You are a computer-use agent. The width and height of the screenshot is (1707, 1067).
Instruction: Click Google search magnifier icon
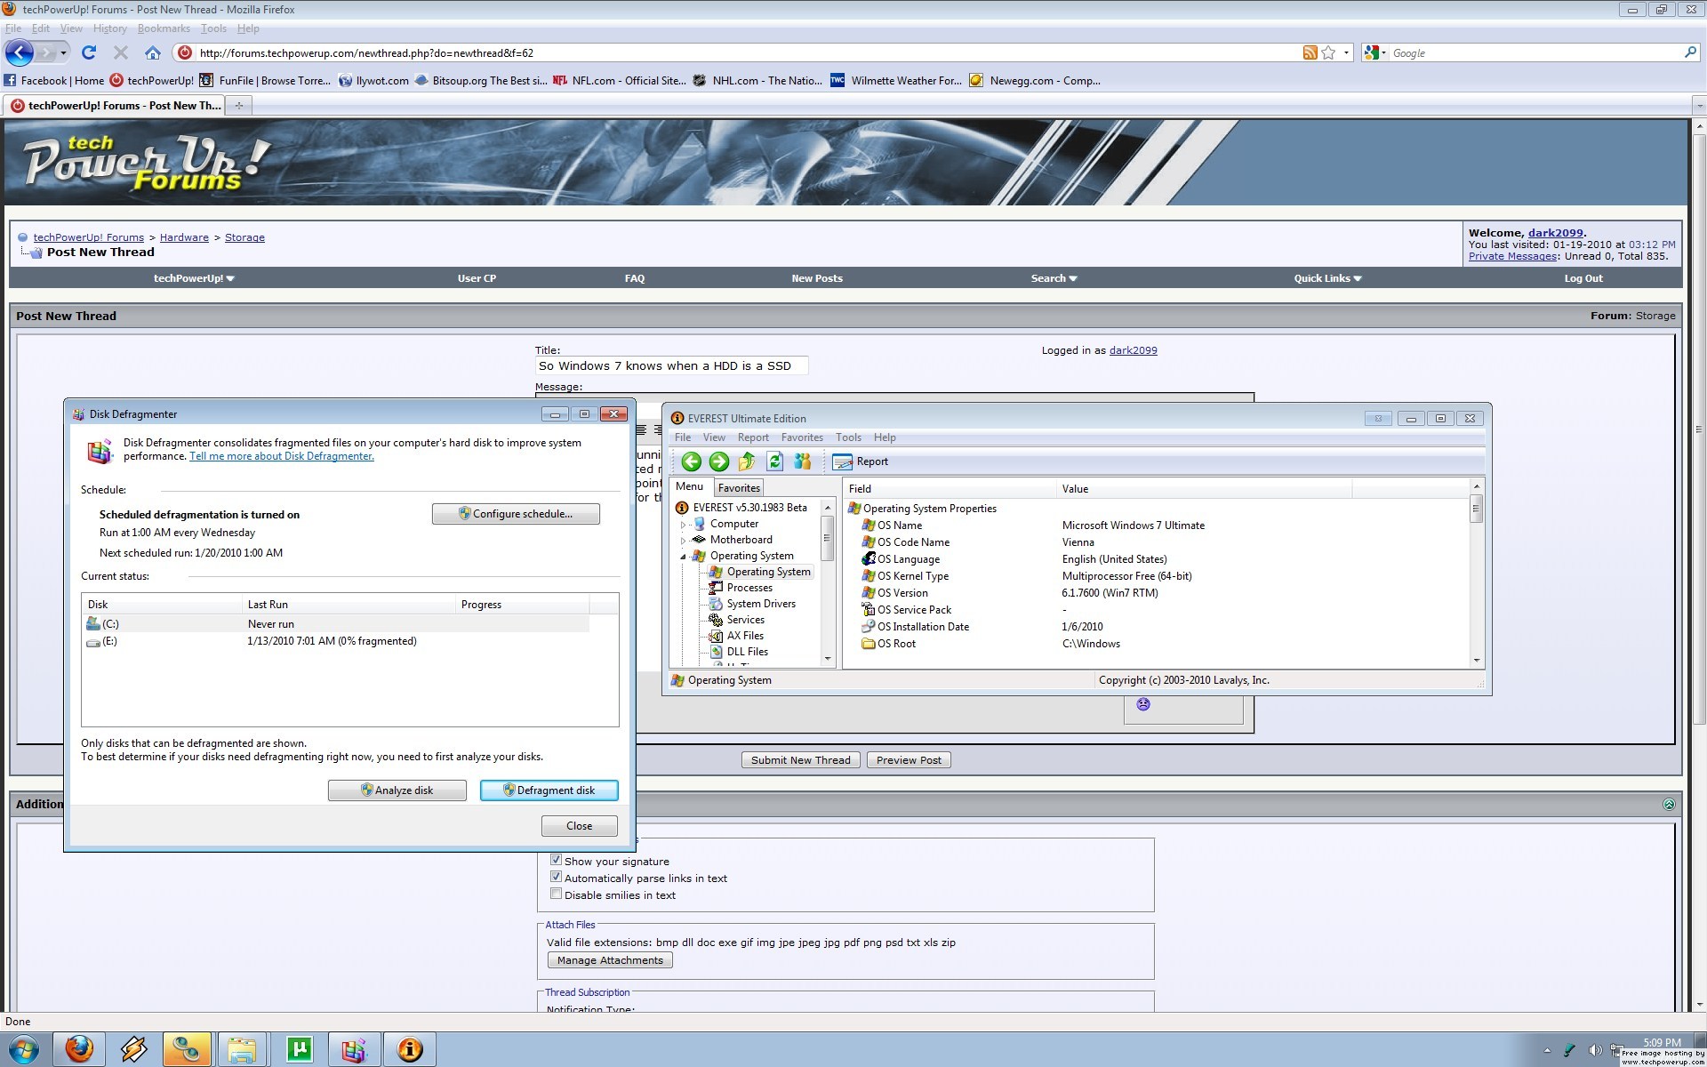pos(1690,52)
